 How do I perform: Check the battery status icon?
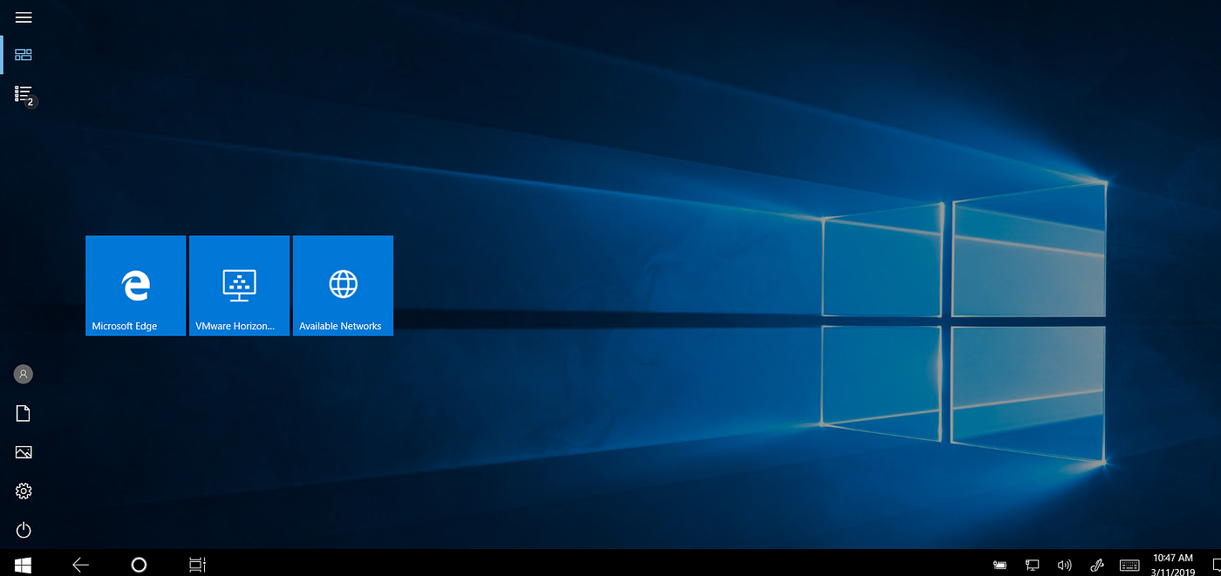(x=999, y=564)
